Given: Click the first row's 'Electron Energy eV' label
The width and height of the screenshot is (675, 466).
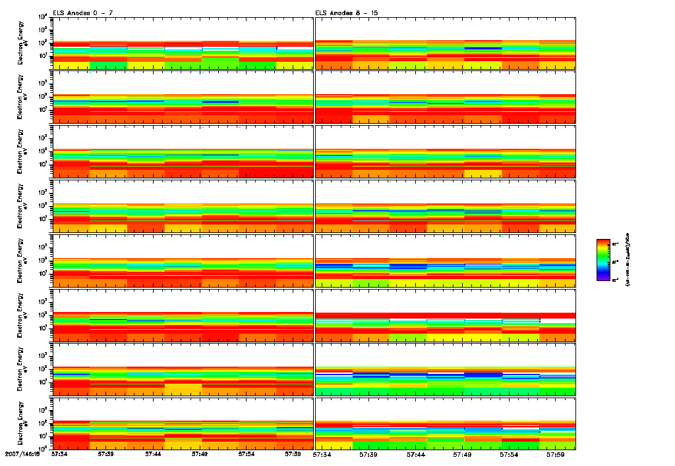Looking at the screenshot, I should point(22,43).
